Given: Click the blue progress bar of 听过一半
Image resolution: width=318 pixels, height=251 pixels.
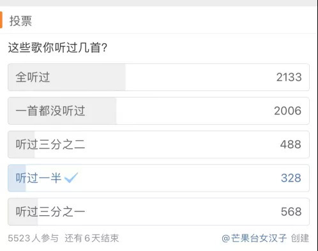Looking at the screenshot, I should click(x=17, y=178).
